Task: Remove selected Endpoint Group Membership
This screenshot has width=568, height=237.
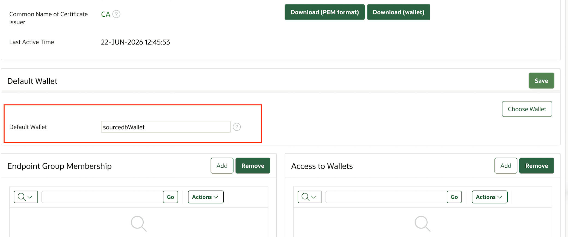Action: pos(253,165)
